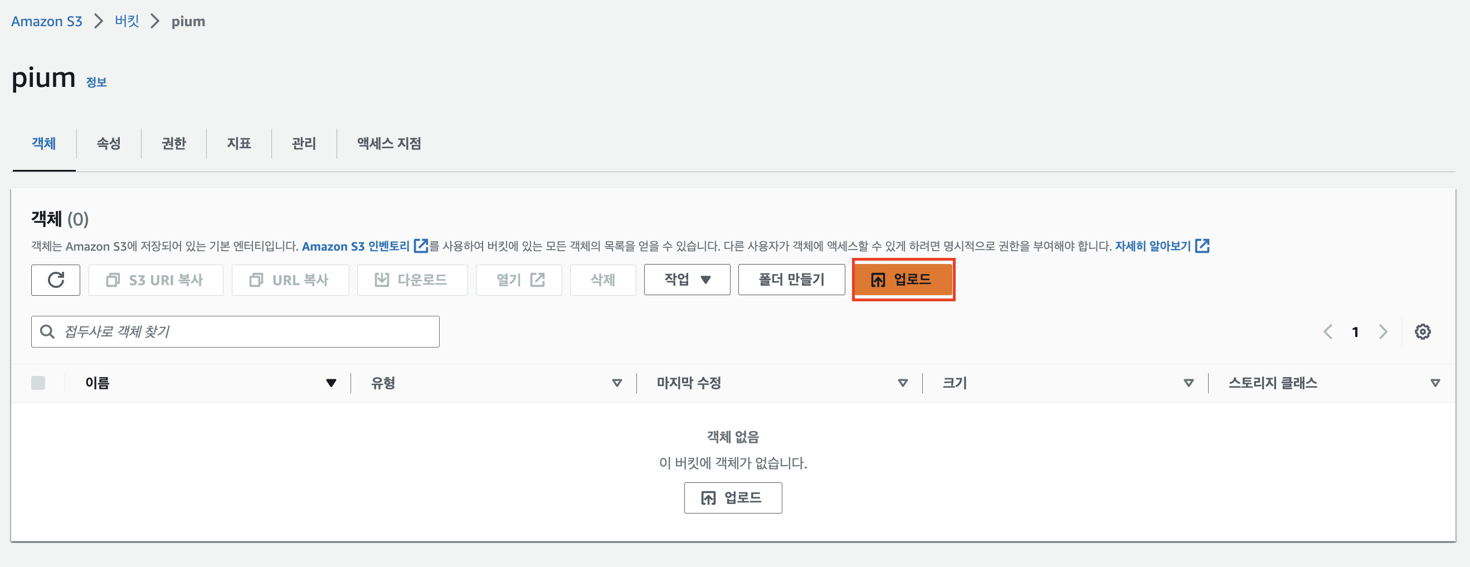Switch to the 속성 tab
Viewport: 1470px width, 567px height.
pyautogui.click(x=109, y=143)
